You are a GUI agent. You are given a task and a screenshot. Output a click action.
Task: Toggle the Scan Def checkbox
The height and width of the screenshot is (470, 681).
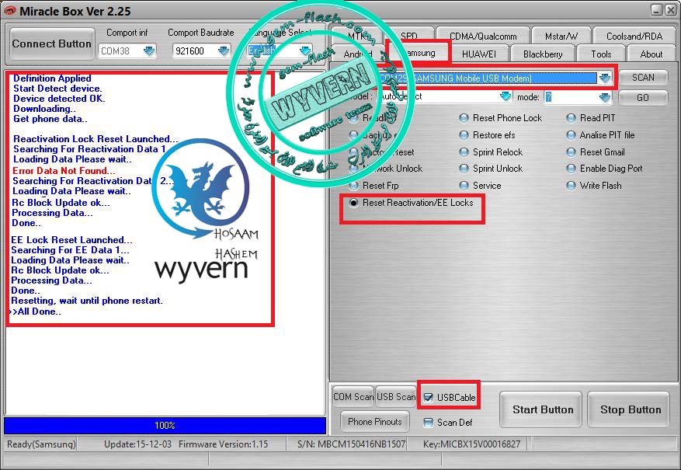428,422
